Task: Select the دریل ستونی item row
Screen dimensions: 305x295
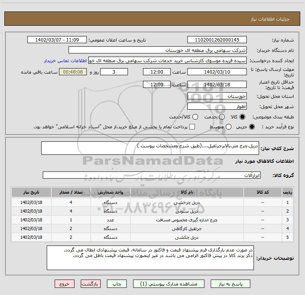Action: click(x=152, y=211)
